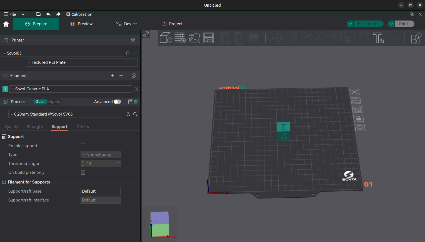Click the Add plate icon

tap(180, 38)
